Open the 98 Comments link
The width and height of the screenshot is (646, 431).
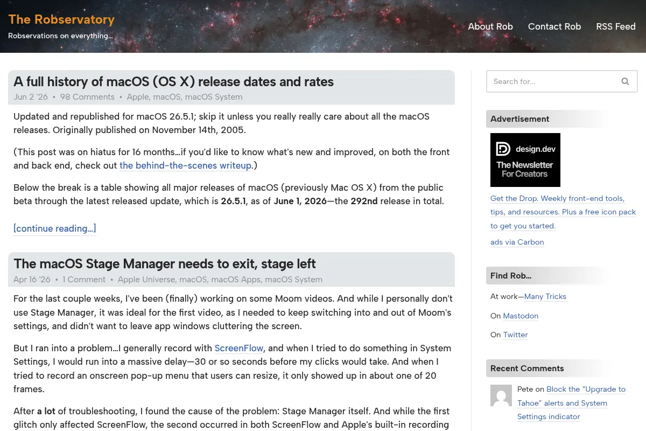87,97
